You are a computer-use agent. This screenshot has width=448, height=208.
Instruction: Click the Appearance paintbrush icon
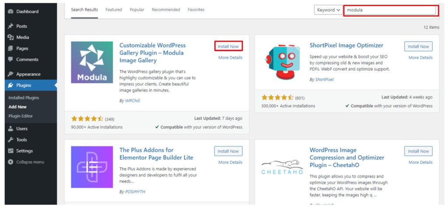coord(10,74)
